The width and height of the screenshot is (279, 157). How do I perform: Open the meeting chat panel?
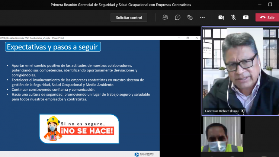(178, 17)
